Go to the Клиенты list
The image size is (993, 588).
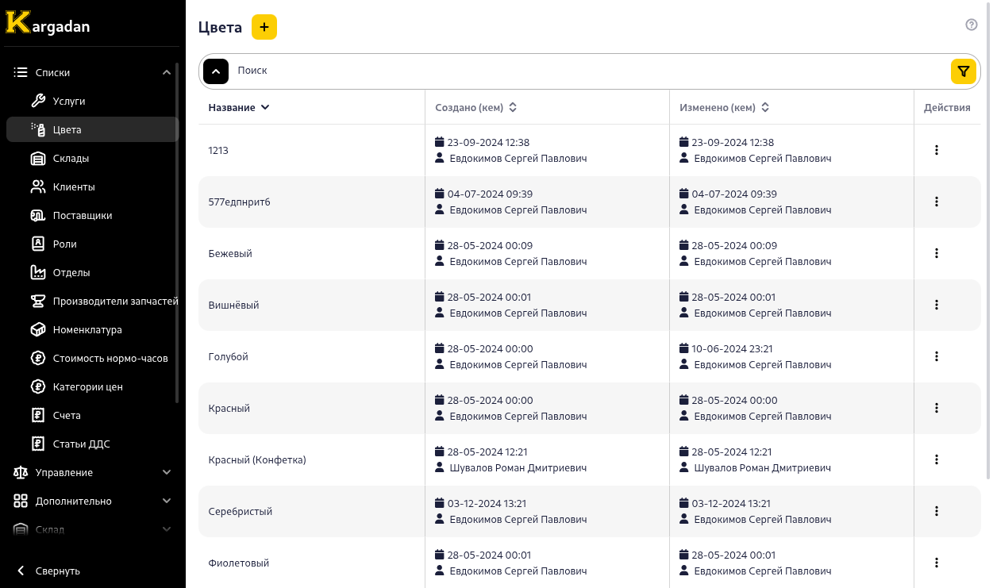click(x=73, y=187)
